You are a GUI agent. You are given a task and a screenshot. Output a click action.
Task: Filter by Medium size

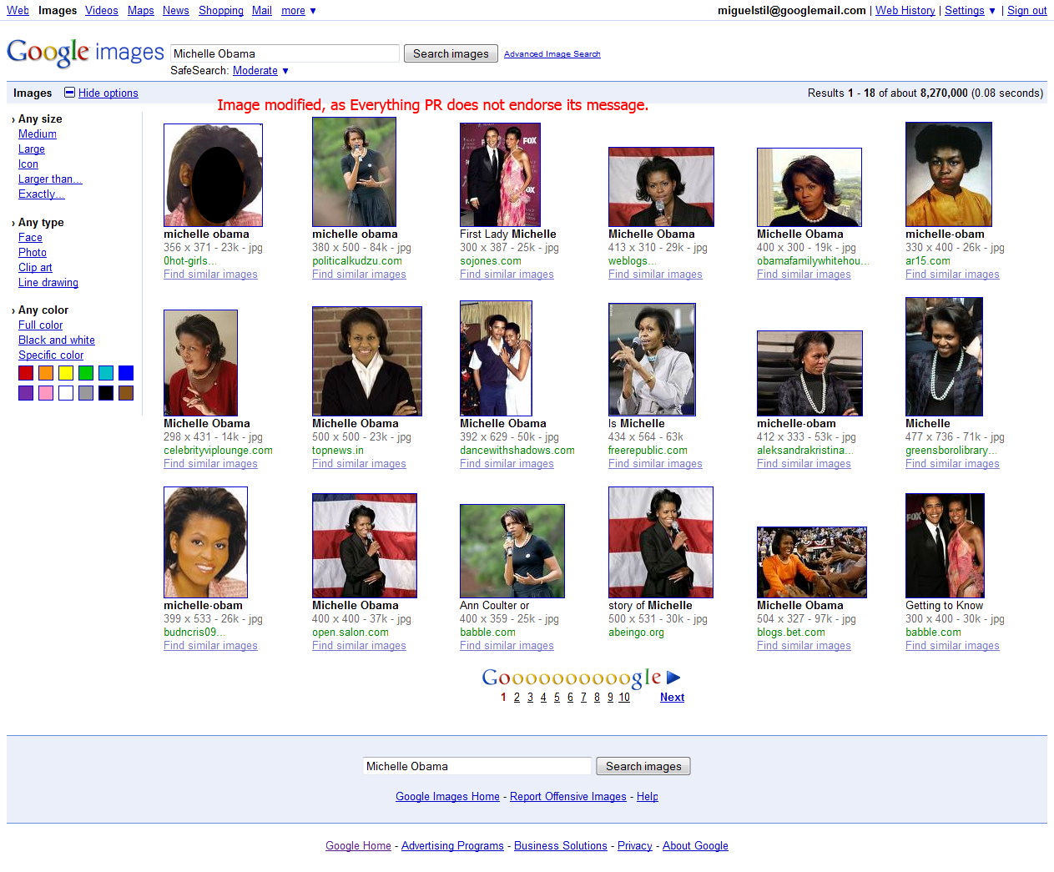(38, 134)
